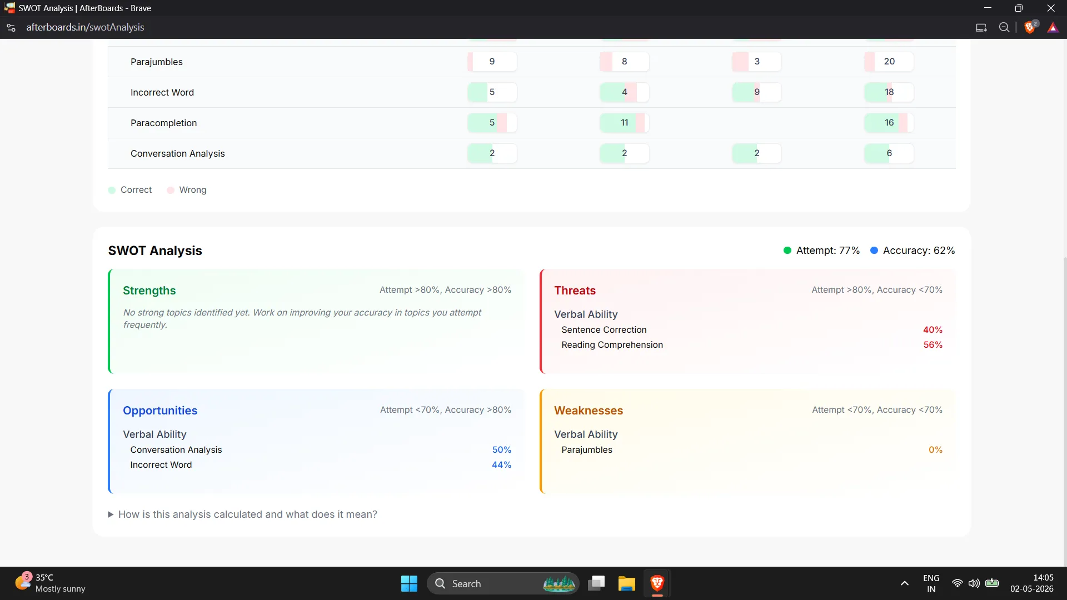Click the Conversation Analysis row label in table
Screen dimensions: 1067x600
[x=178, y=153]
